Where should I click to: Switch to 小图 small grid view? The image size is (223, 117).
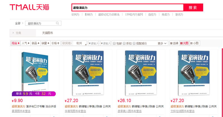tap(195, 43)
